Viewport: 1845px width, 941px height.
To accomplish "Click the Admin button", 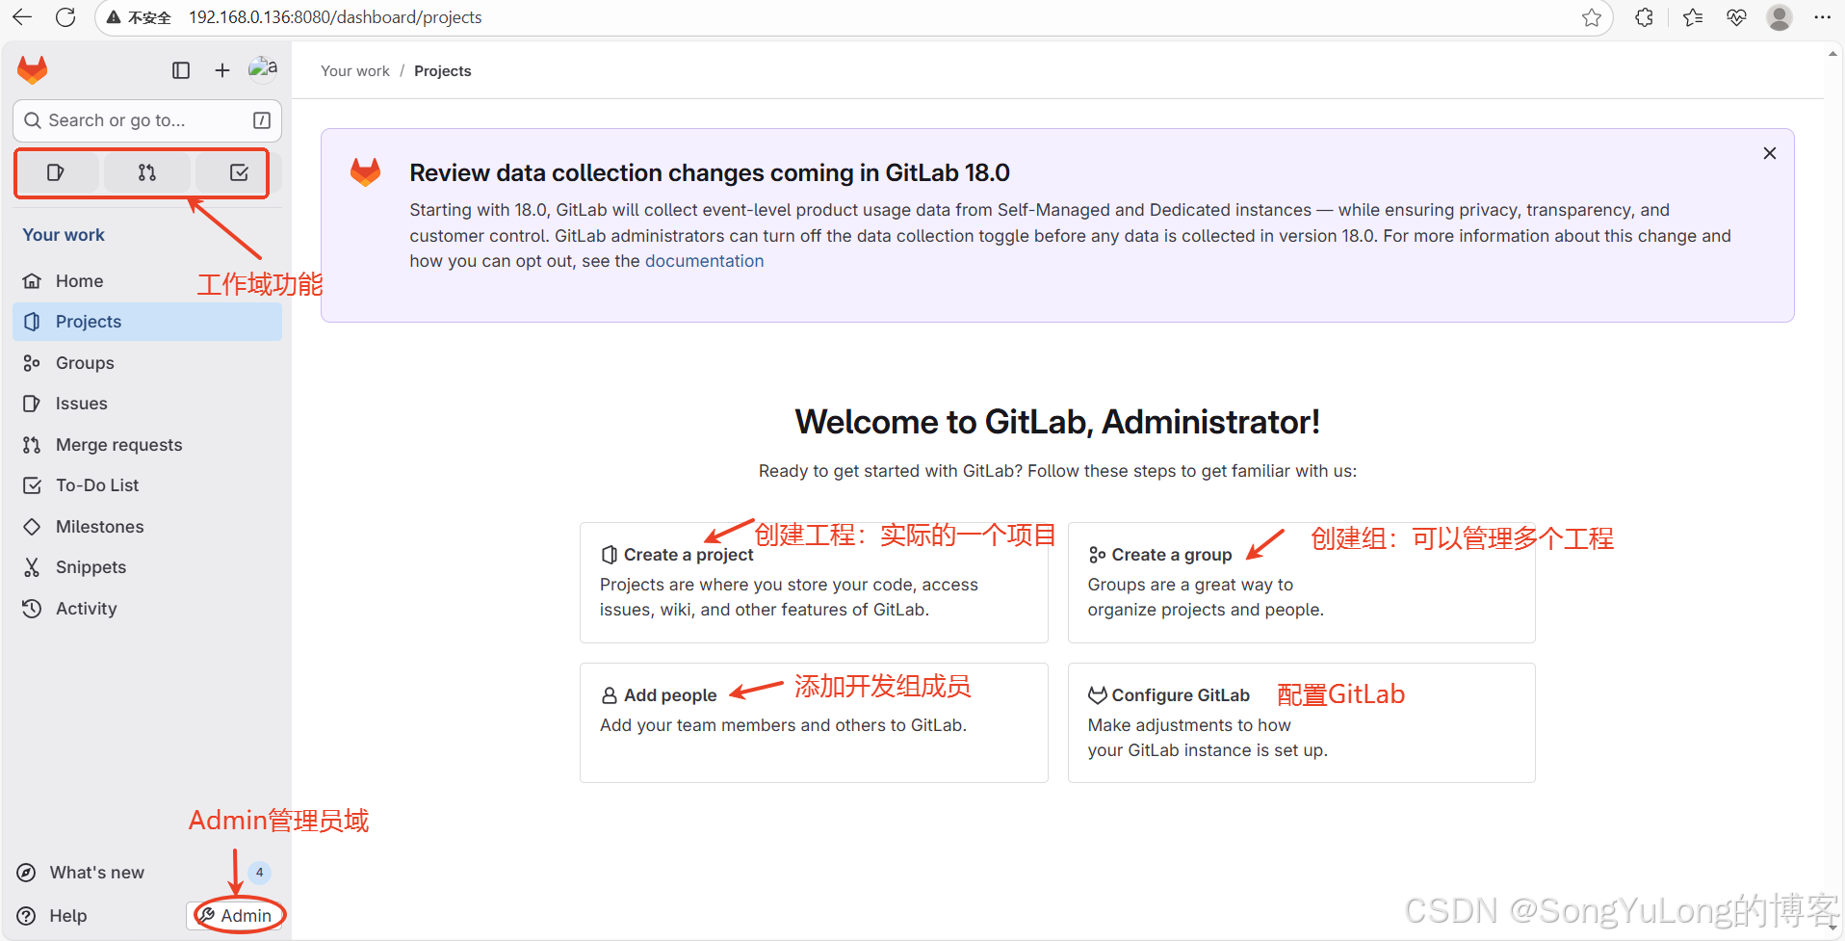I will tap(235, 916).
